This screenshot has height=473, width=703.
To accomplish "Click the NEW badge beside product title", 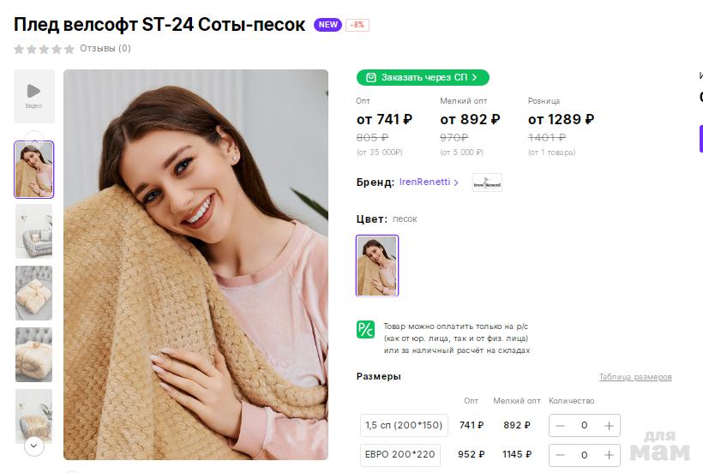I will point(327,25).
